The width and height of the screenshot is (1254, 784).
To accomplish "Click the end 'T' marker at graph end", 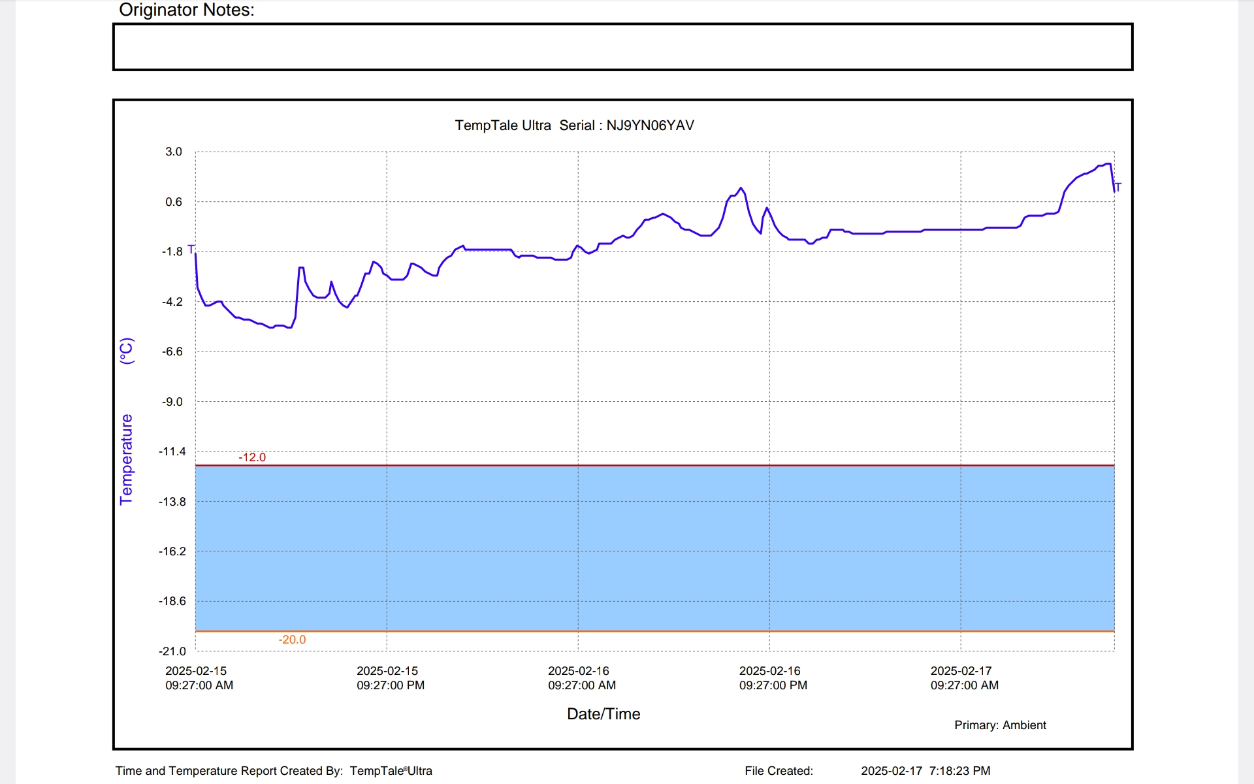I will point(1117,188).
